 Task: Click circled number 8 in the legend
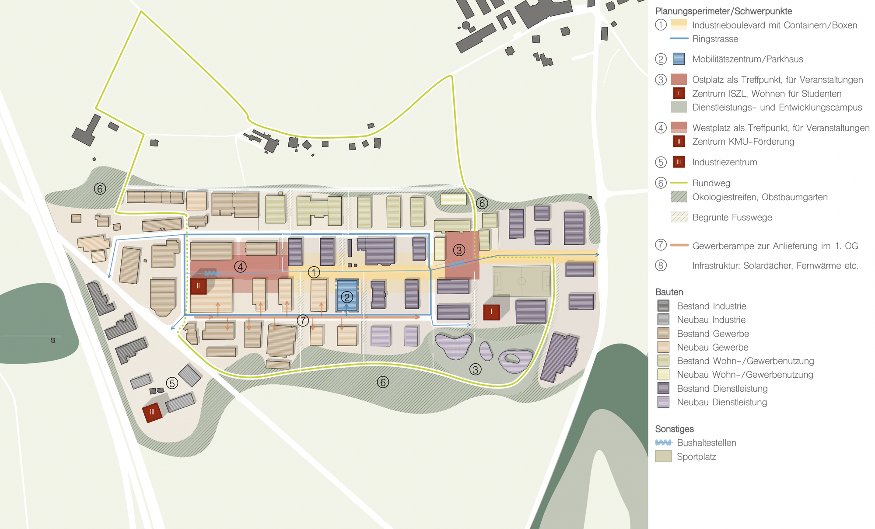[661, 265]
